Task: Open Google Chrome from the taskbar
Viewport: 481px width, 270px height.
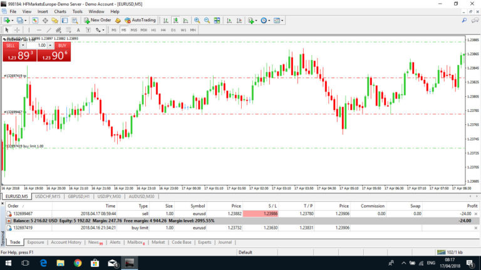Action: (78, 263)
